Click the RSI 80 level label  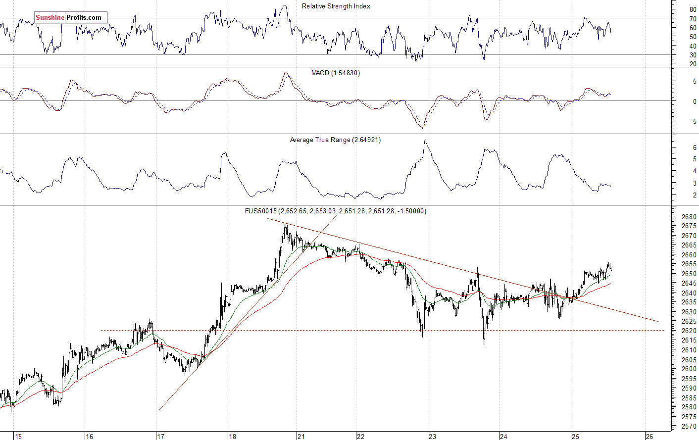tap(693, 10)
